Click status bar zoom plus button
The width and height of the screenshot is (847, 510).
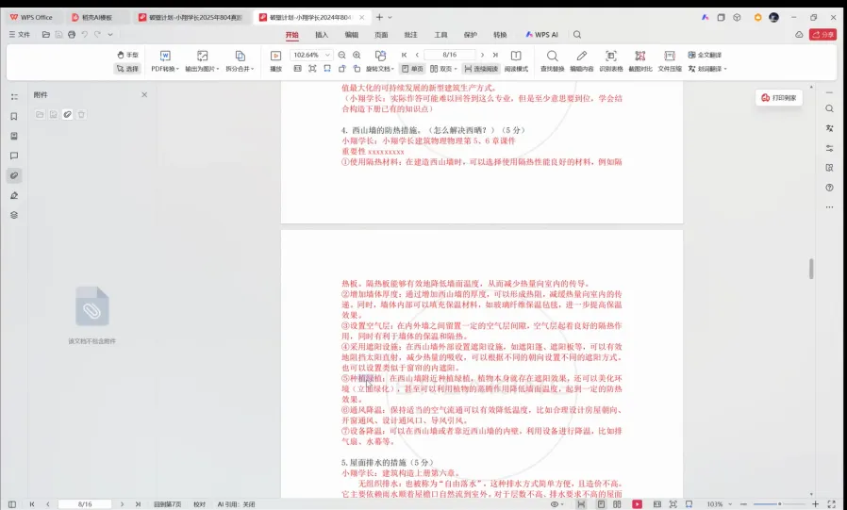815,504
